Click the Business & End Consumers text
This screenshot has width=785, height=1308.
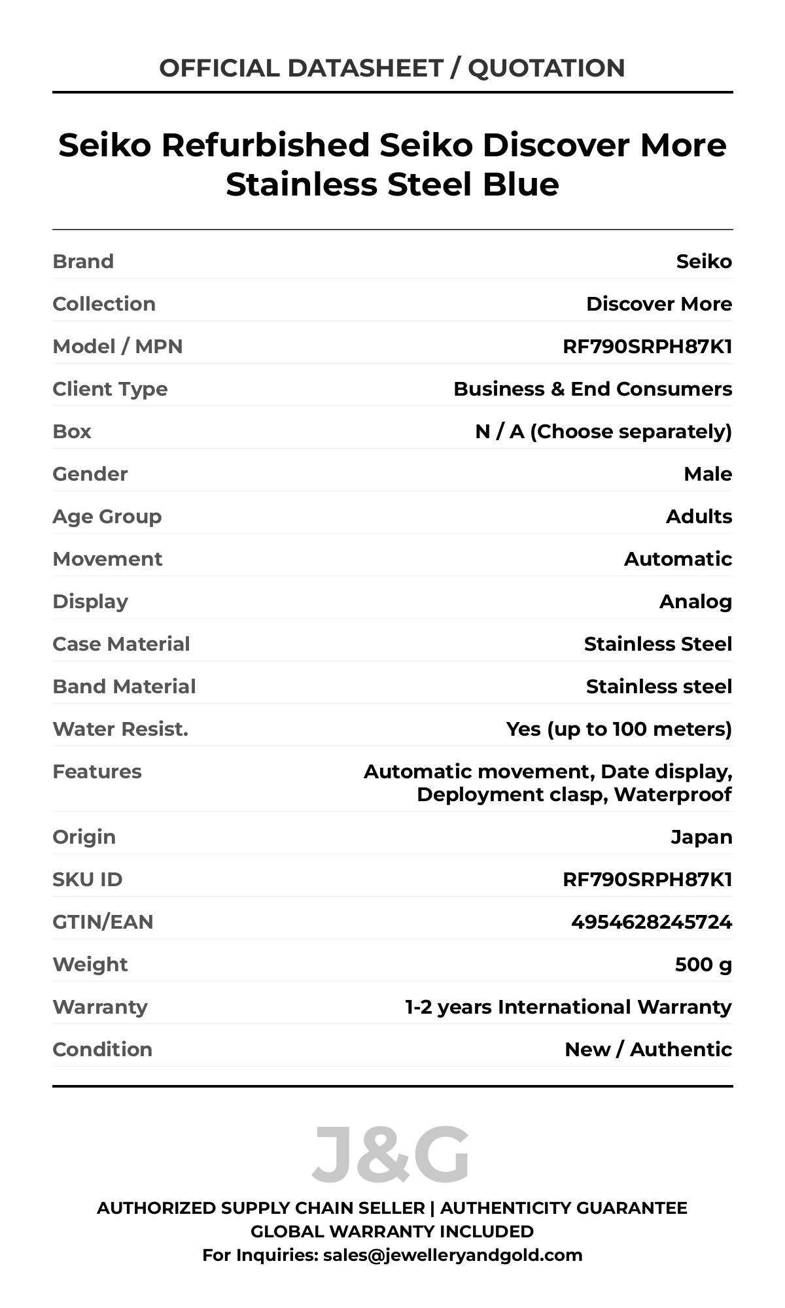coord(593,389)
